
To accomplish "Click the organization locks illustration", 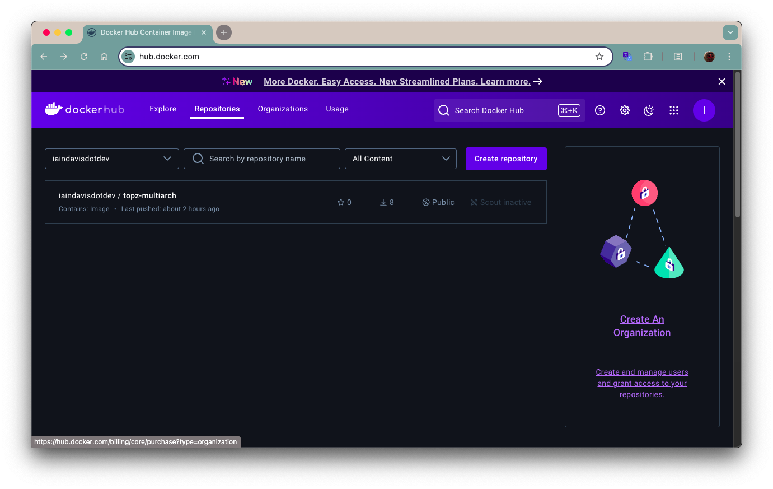I will point(642,230).
